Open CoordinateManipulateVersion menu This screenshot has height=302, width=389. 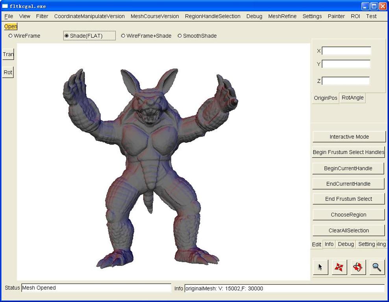89,17
